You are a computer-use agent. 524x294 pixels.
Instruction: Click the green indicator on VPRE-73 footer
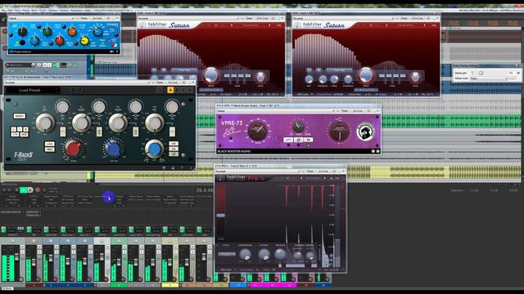[378, 151]
